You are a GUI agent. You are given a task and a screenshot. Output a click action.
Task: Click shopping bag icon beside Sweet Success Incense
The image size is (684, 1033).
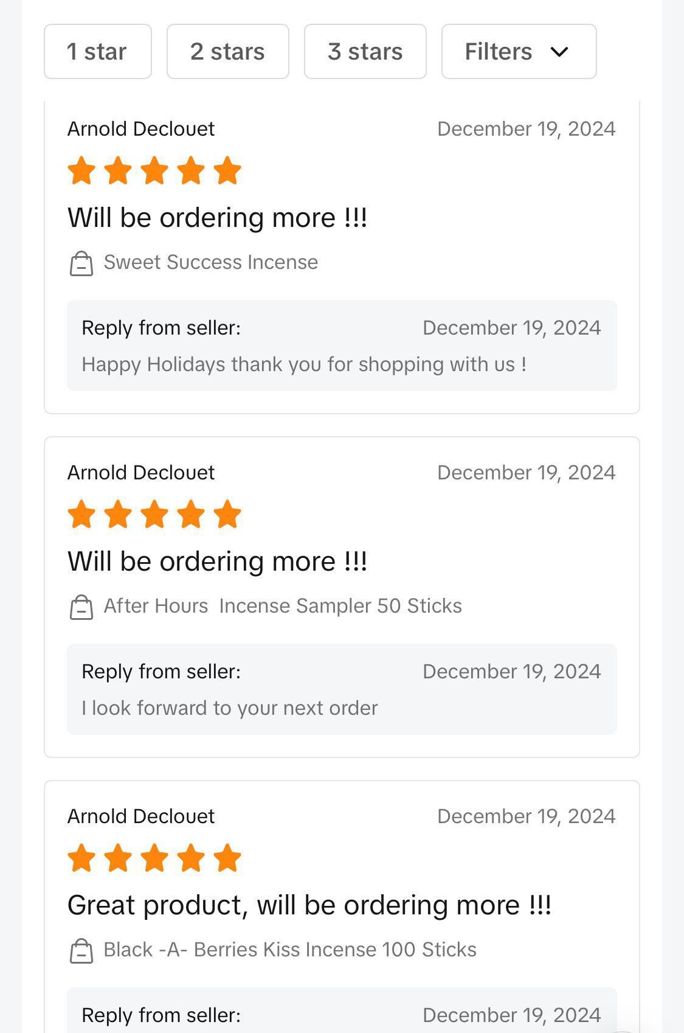[81, 263]
